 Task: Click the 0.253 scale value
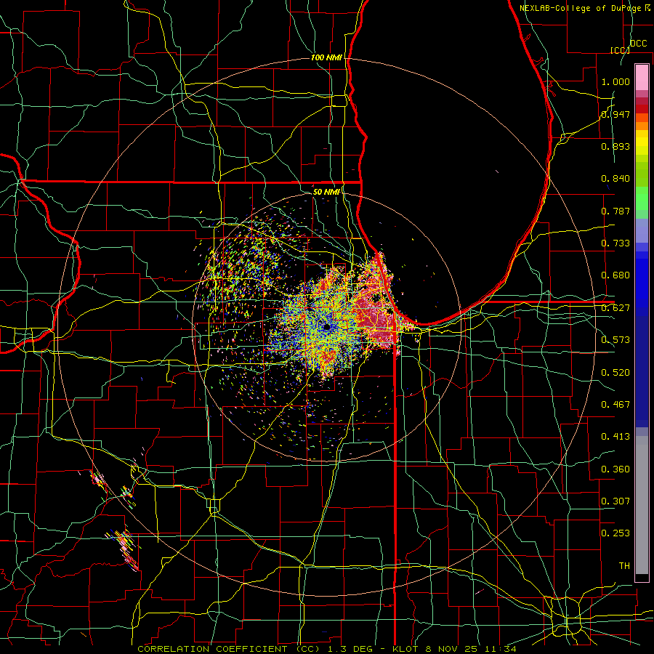pos(615,533)
